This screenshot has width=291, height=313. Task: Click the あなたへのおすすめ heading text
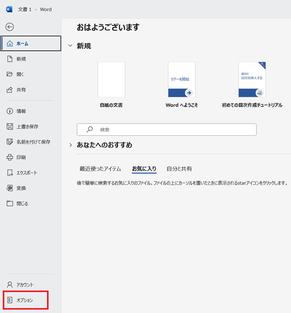pyautogui.click(x=104, y=145)
